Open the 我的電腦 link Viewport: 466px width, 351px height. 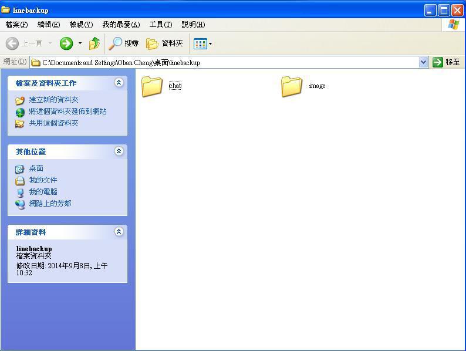pyautogui.click(x=43, y=192)
